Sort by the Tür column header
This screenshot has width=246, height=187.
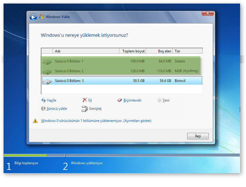click(188, 51)
